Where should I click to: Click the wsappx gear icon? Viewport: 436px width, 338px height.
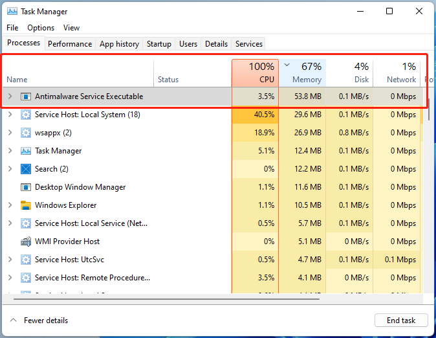(26, 133)
